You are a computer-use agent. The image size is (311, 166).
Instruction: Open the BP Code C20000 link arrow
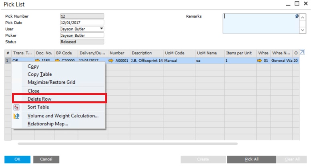click(58, 61)
